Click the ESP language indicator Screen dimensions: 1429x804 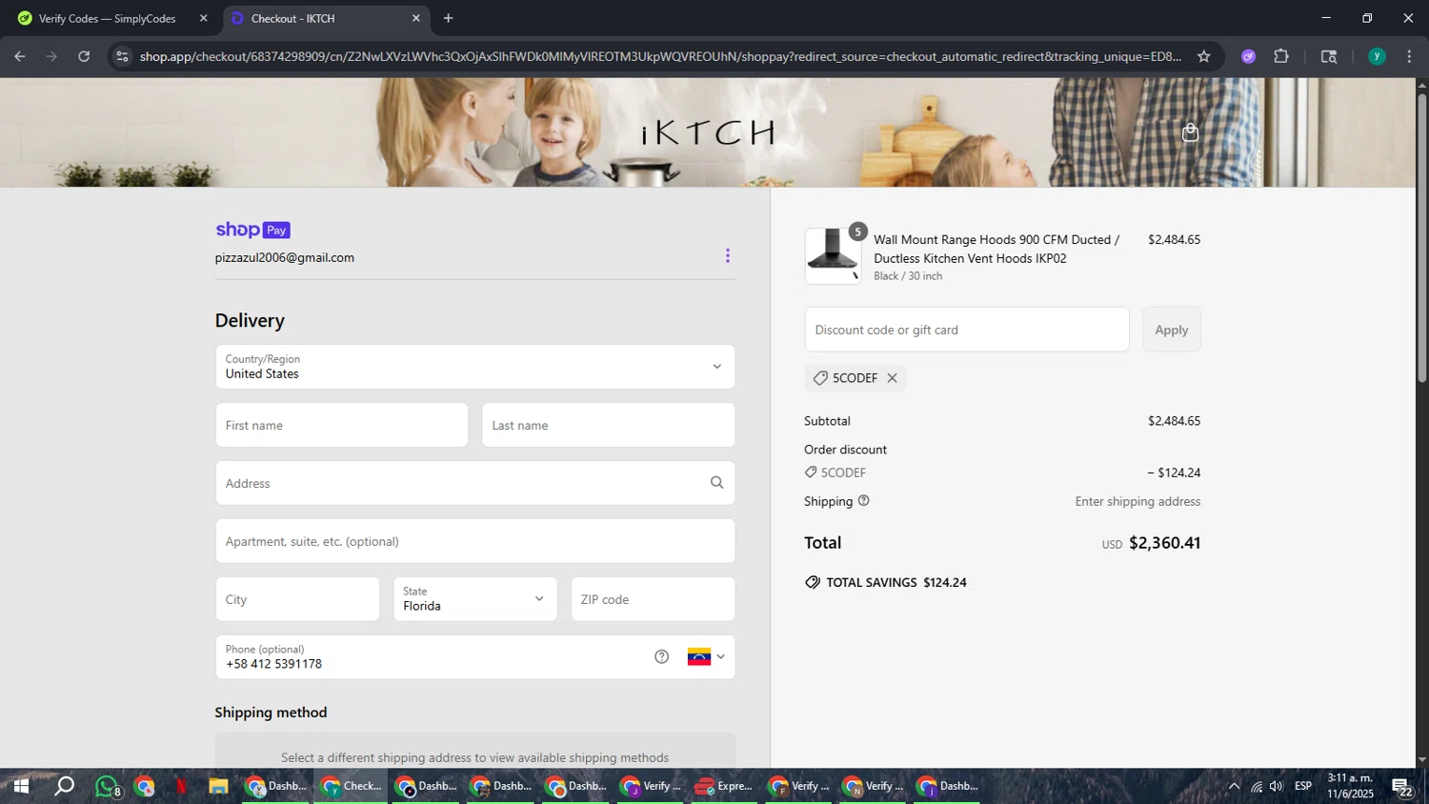coord(1303,786)
